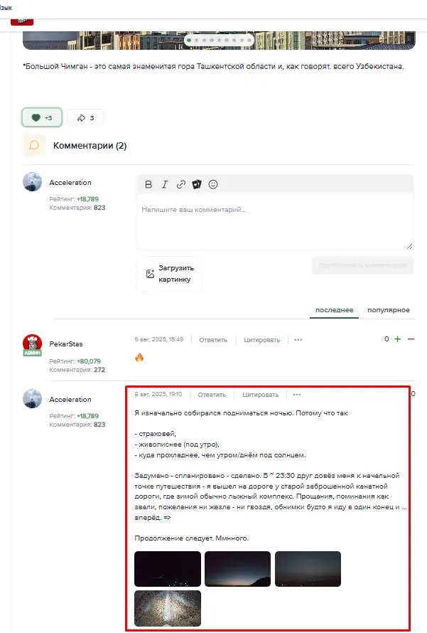Insert a link via the chain icon
This screenshot has width=427, height=633.
[x=180, y=184]
